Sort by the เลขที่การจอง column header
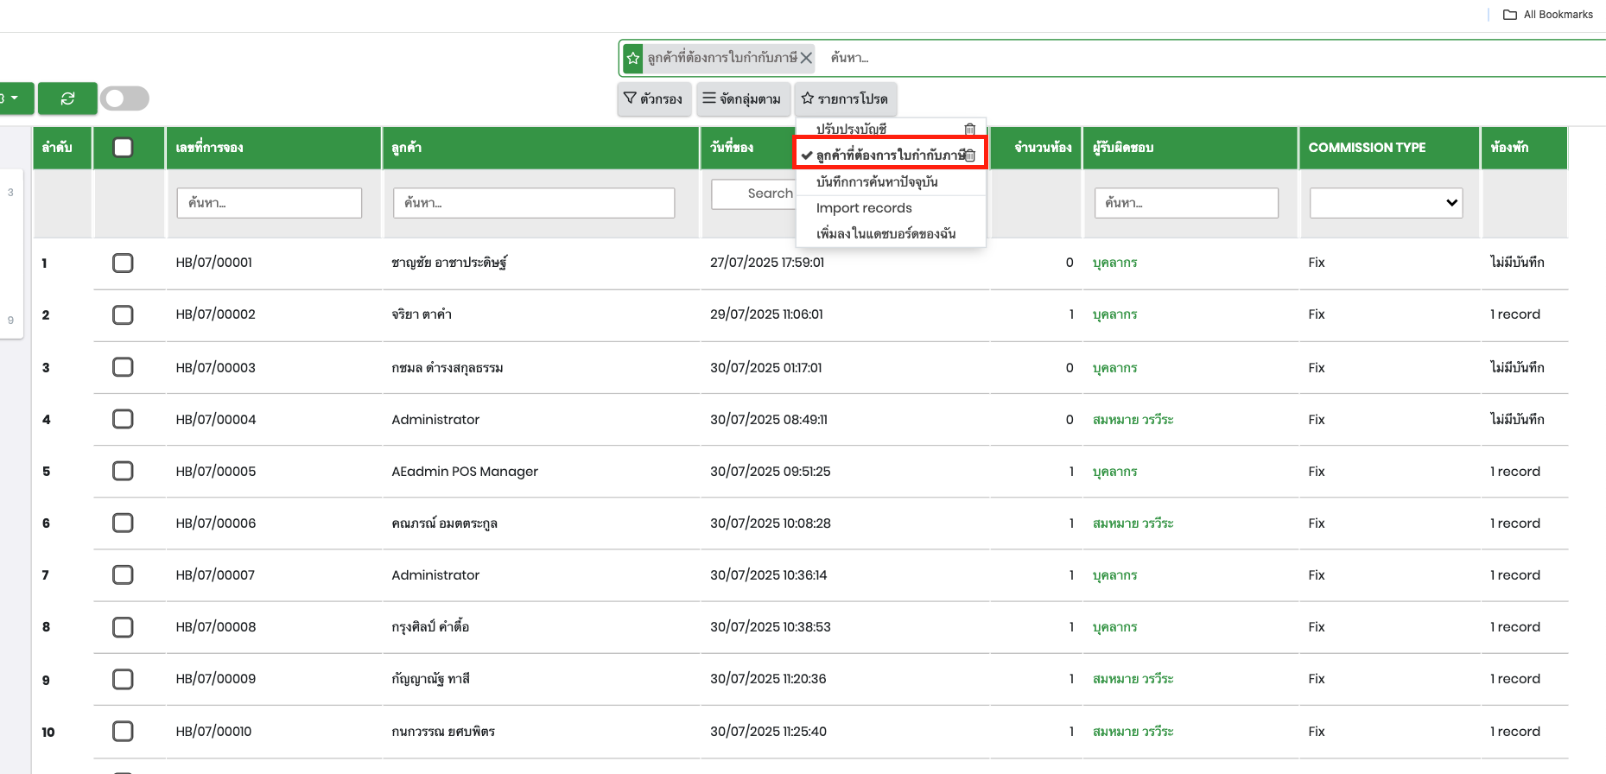 210,148
